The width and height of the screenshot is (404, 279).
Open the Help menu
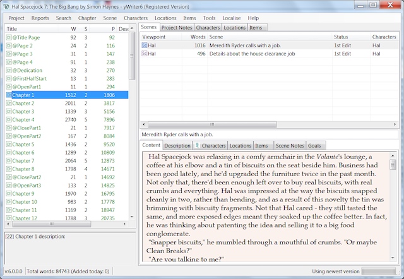pos(253,18)
